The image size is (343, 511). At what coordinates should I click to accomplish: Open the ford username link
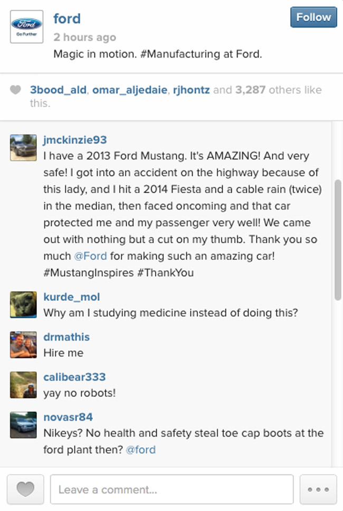point(67,18)
